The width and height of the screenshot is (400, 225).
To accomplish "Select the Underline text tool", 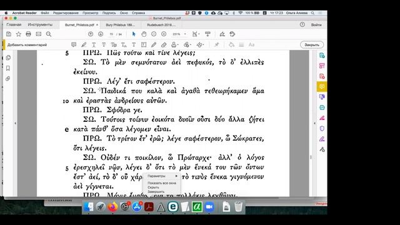I will (x=94, y=44).
